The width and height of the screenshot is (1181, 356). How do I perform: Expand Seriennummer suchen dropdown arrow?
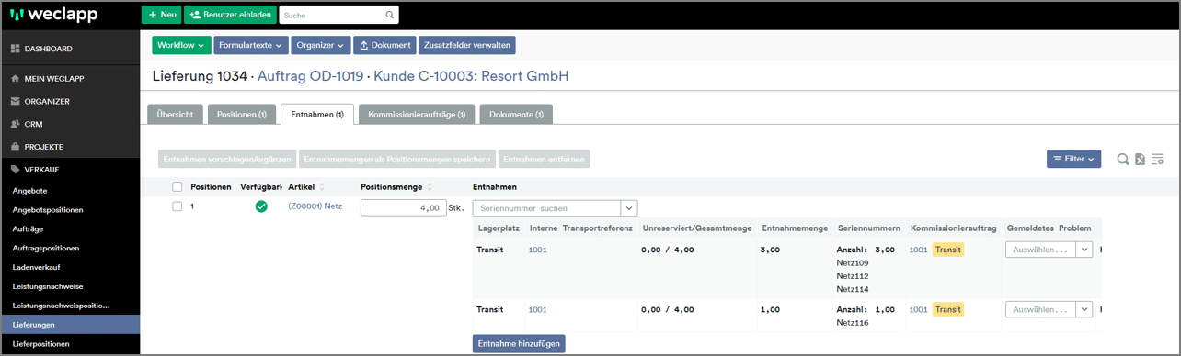pos(630,208)
